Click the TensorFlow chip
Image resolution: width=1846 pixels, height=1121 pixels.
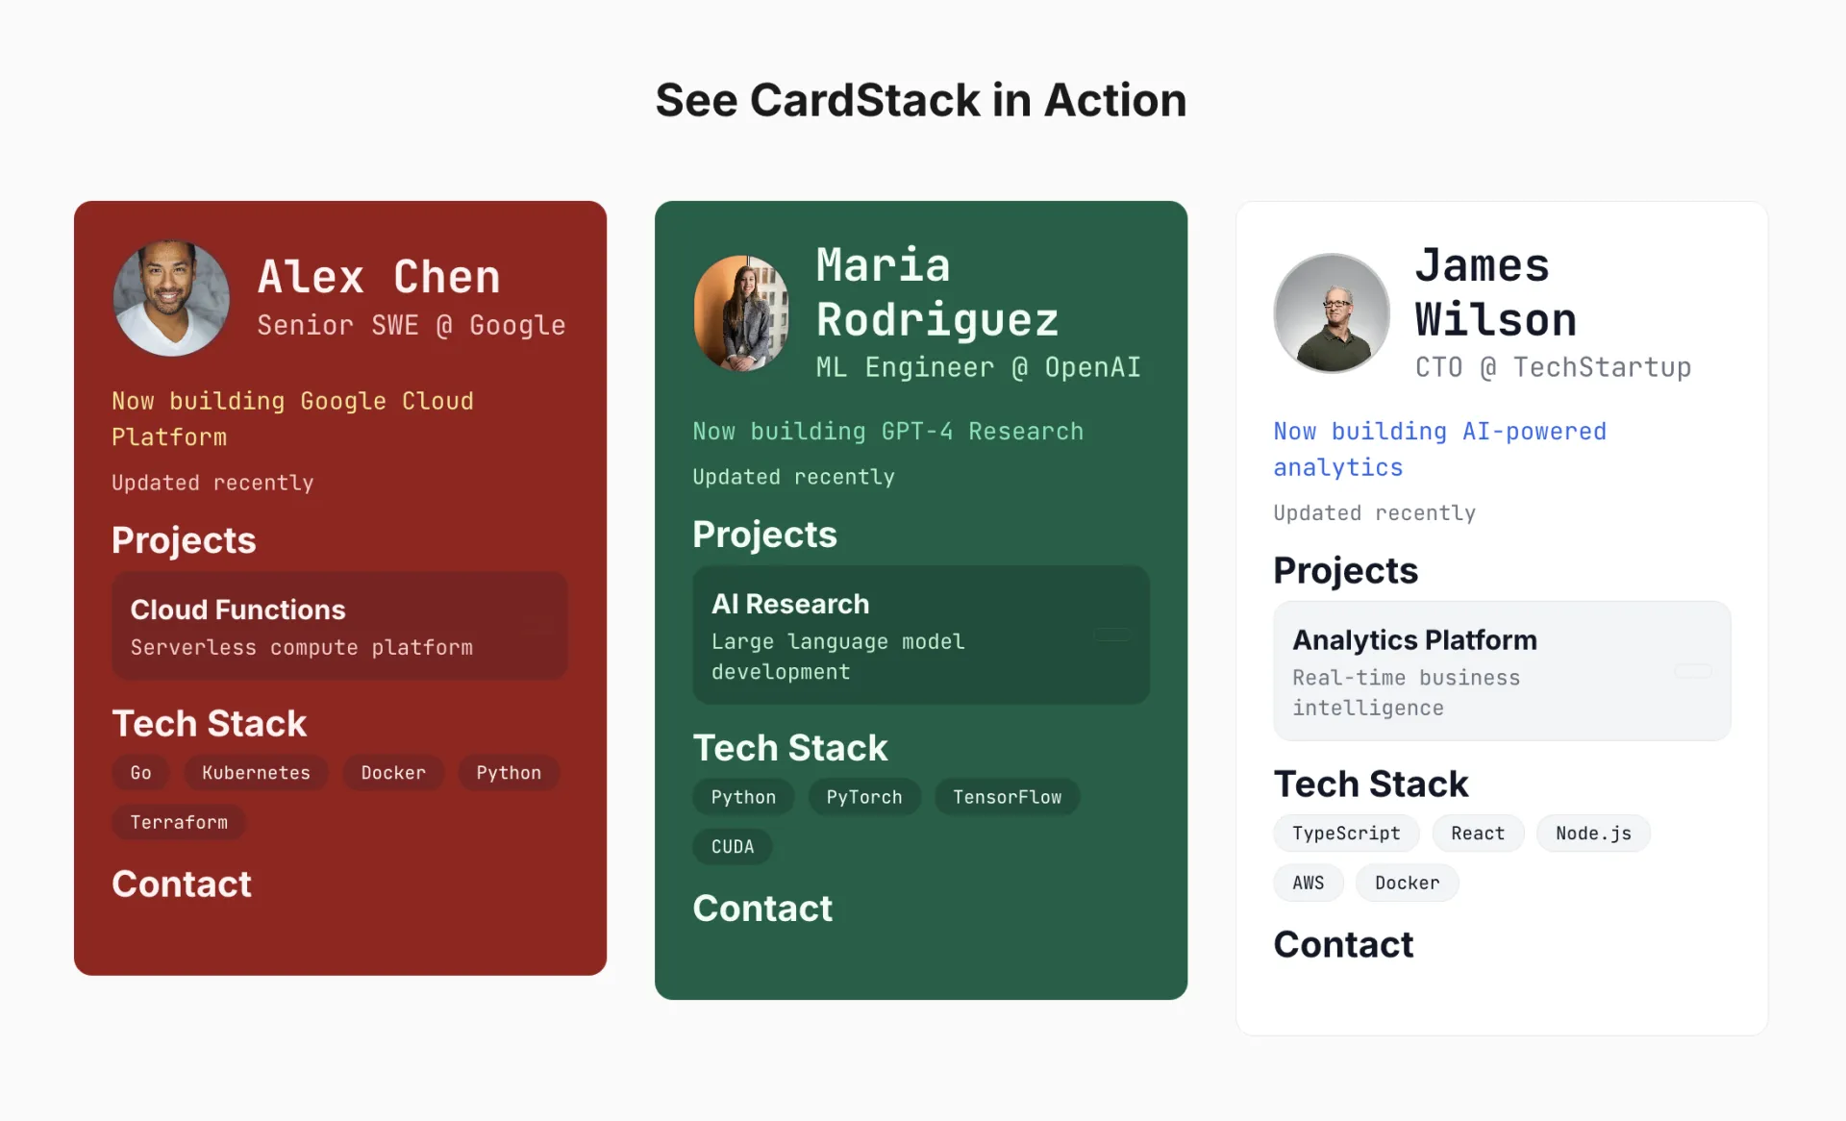1007,797
